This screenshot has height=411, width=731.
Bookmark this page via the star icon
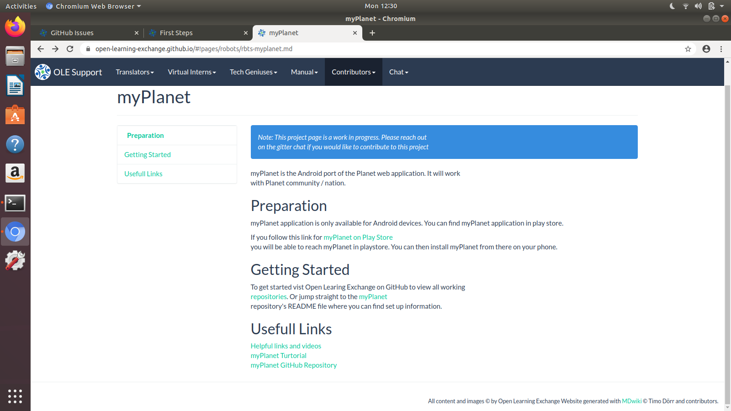[688, 49]
